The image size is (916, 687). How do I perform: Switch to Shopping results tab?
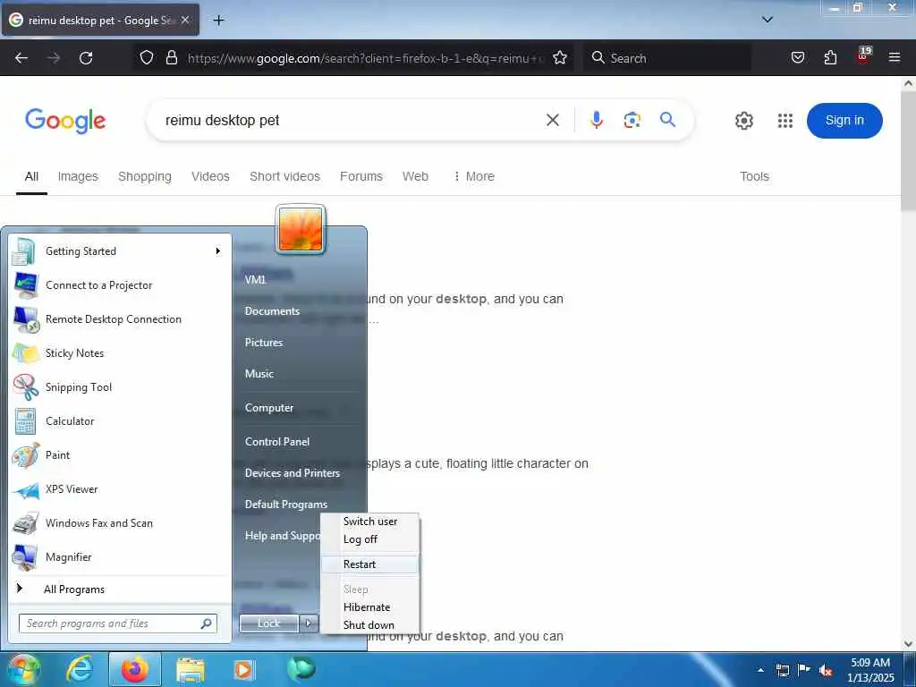tap(145, 176)
